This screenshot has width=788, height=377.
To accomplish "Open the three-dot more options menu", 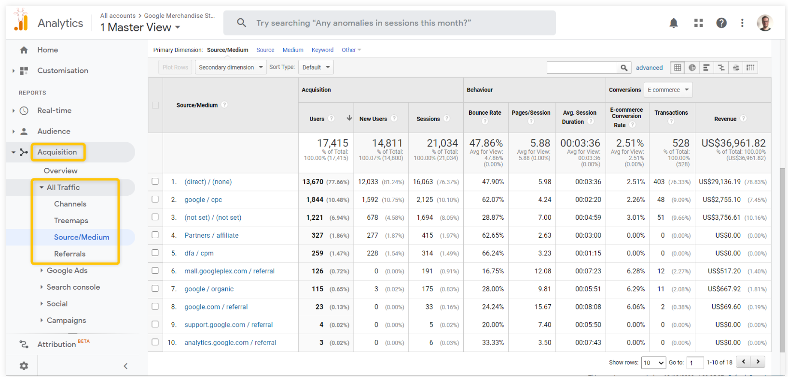I will click(x=742, y=23).
